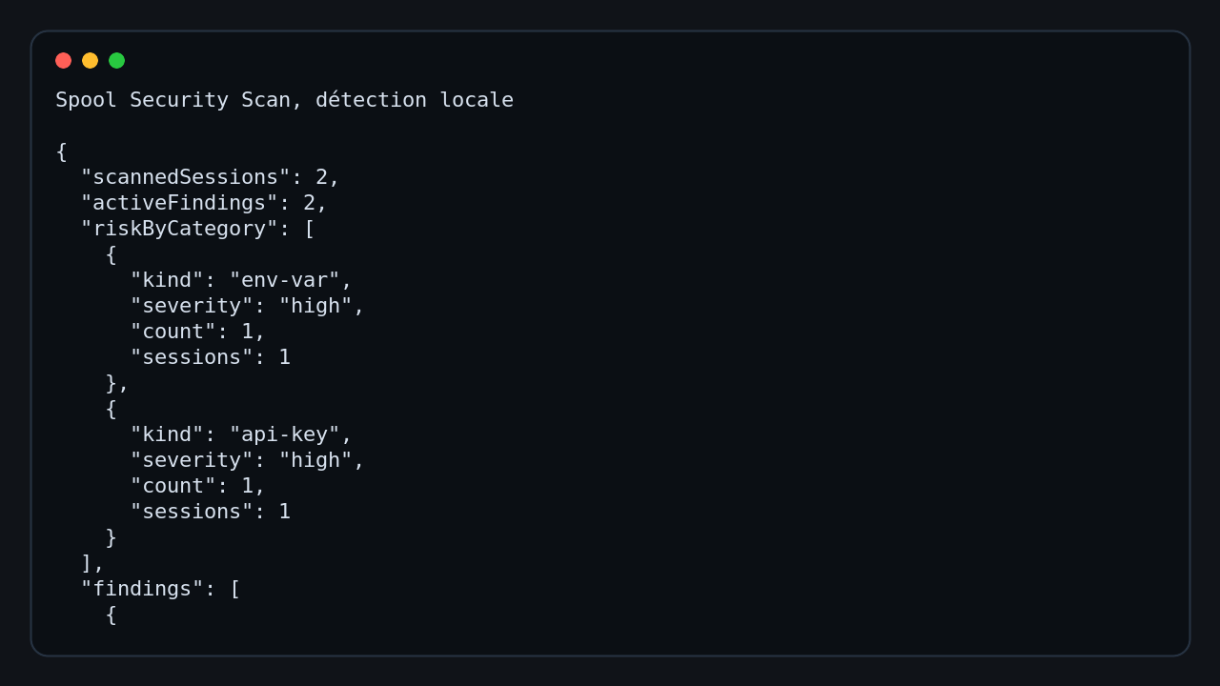Click the "findings" array key
Image resolution: width=1220 pixels, height=686 pixels.
coord(142,589)
